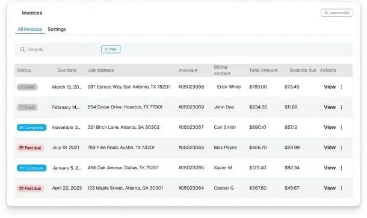This screenshot has height=218, width=367.
Task: View the Carl Smith invoice
Action: coord(330,128)
